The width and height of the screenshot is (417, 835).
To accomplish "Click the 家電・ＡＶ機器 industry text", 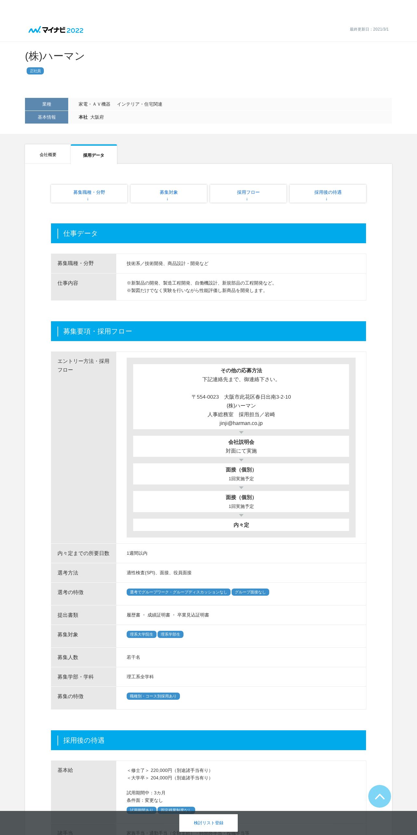I will 95,104.
